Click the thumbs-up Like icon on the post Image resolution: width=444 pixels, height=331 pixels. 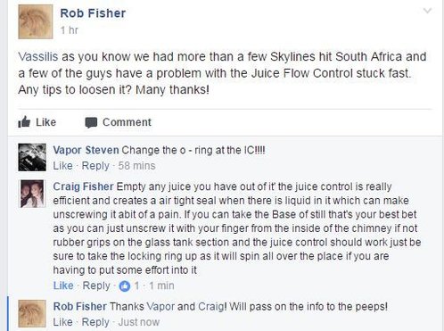click(x=24, y=122)
